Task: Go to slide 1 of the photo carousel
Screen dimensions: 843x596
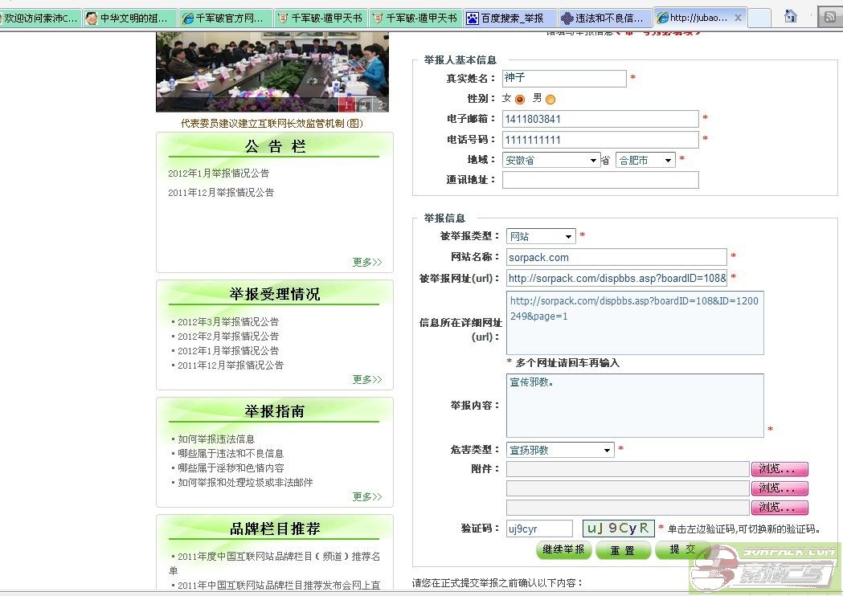Action: click(x=347, y=104)
